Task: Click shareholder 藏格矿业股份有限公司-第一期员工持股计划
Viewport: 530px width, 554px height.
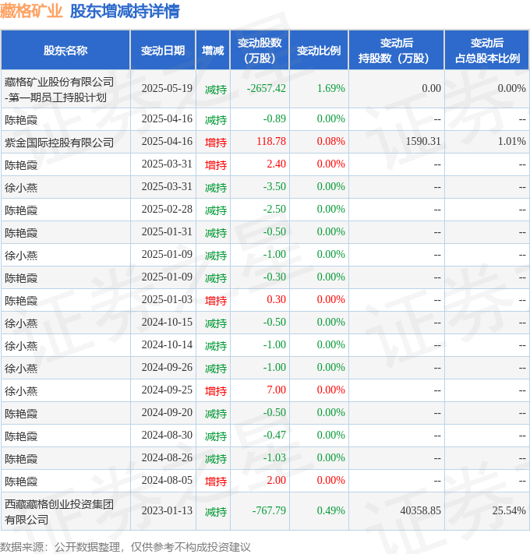Action: coord(59,90)
